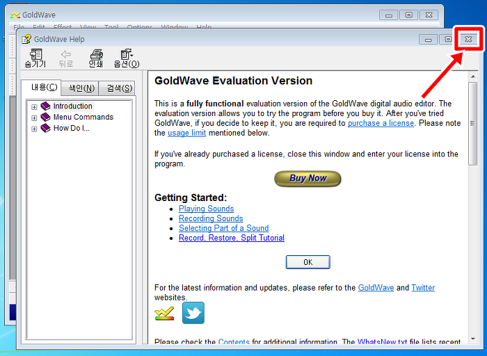The width and height of the screenshot is (487, 356).
Task: Maximize the GoldWave main window
Action: click(408, 15)
